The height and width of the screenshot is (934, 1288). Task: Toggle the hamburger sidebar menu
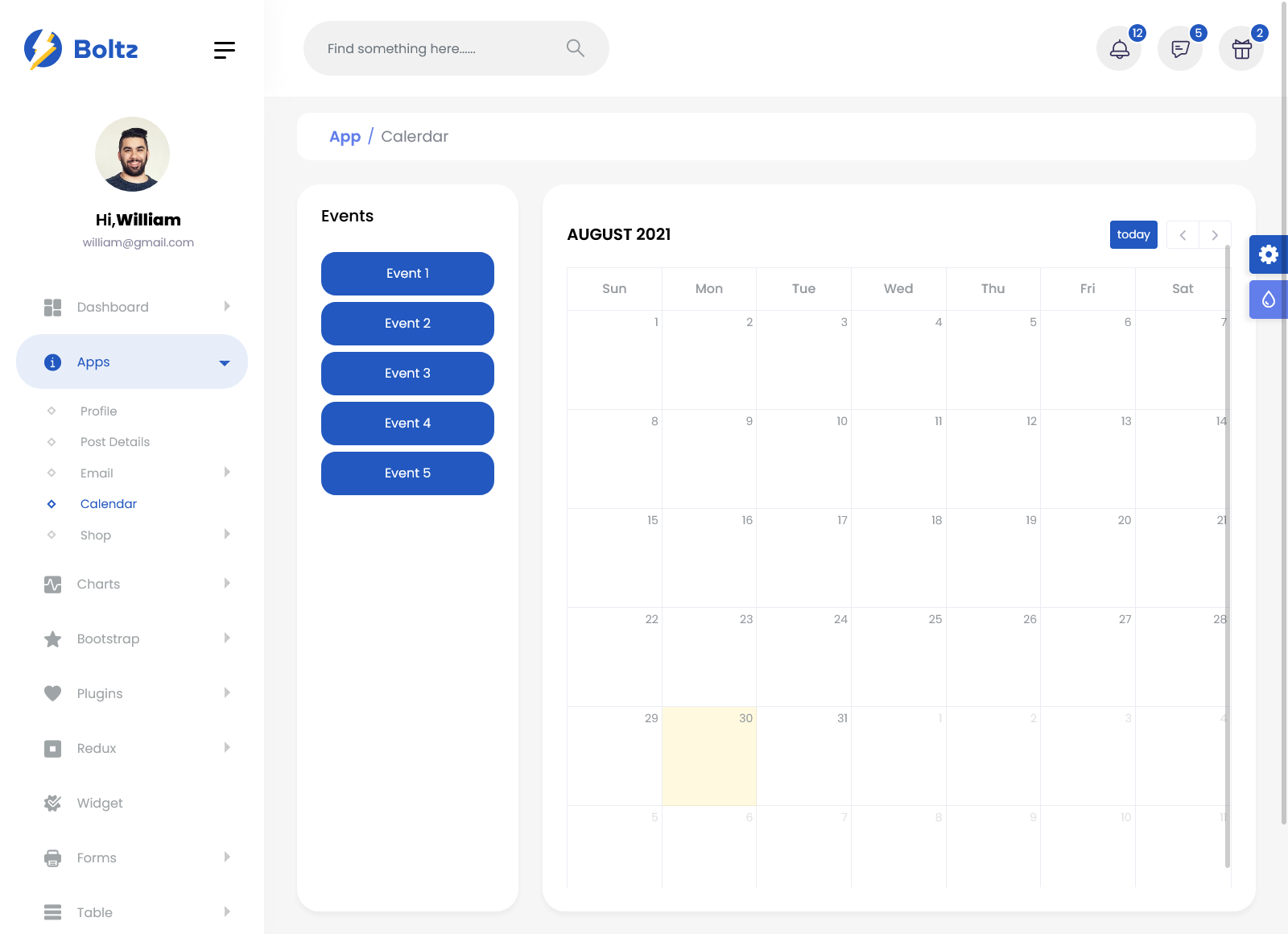(x=225, y=50)
